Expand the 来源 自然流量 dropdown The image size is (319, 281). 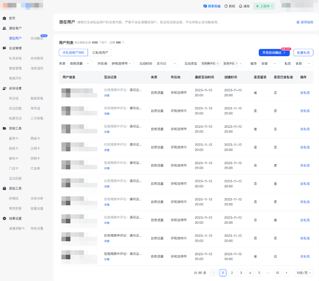pyautogui.click(x=80, y=64)
